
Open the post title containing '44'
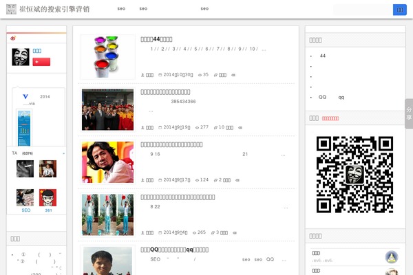pos(156,39)
